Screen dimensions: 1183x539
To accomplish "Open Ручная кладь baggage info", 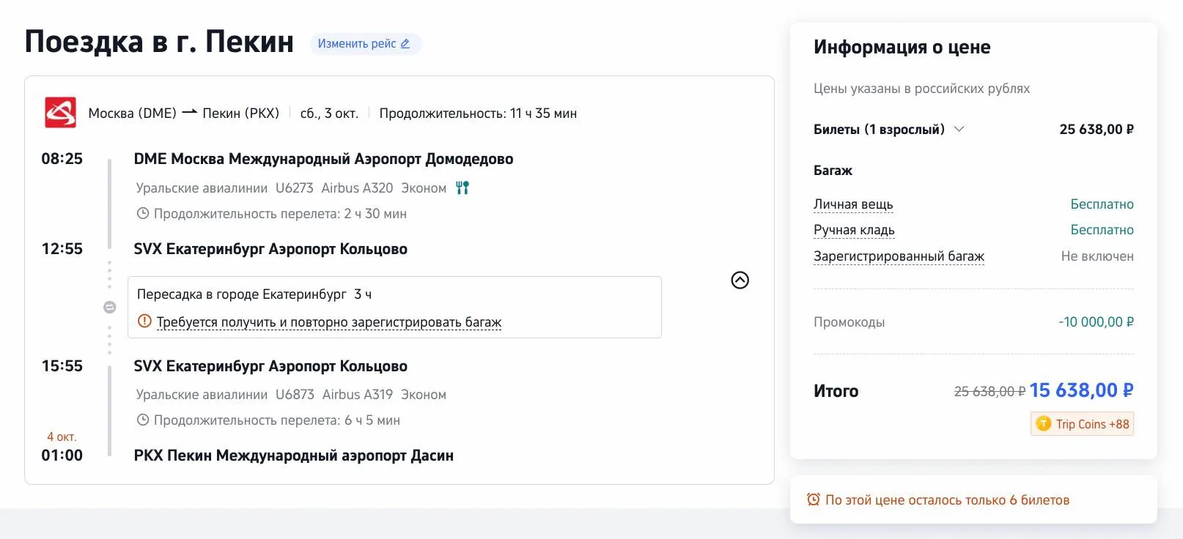I will click(854, 230).
